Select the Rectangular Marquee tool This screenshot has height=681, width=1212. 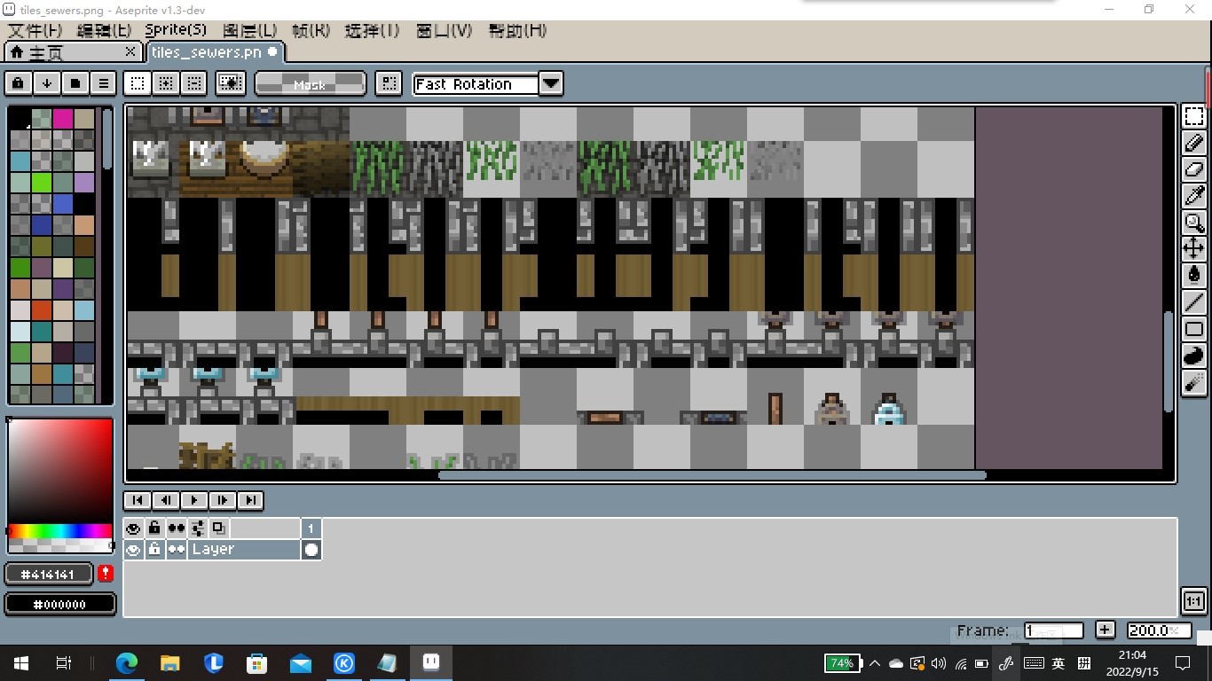tap(1194, 116)
